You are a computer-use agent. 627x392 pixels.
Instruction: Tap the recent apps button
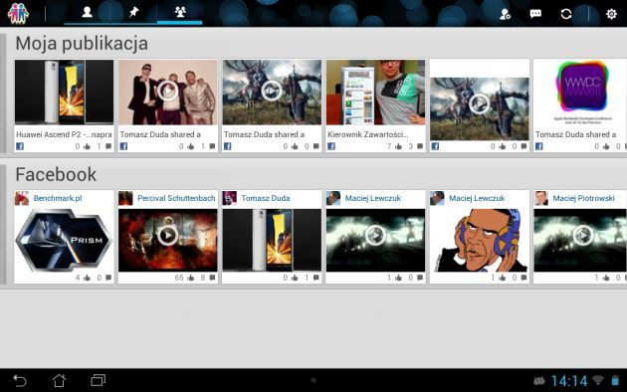pos(98,380)
